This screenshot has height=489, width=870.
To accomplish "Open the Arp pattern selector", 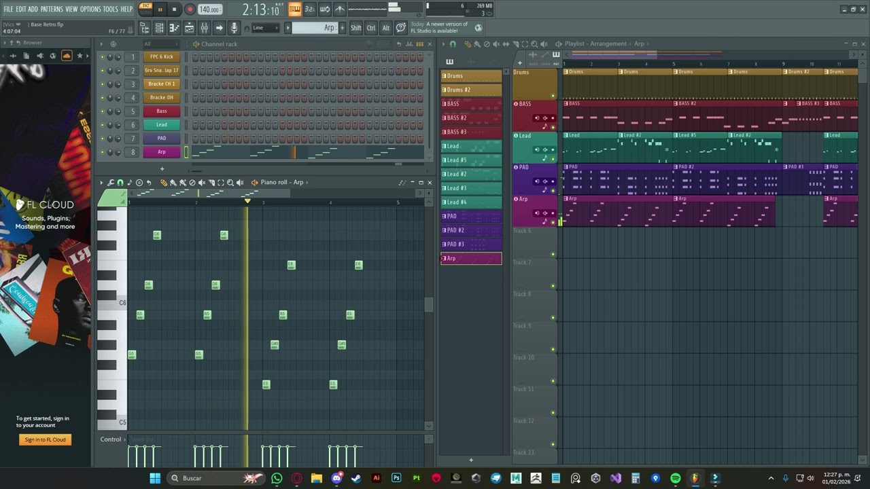I will pos(314,28).
